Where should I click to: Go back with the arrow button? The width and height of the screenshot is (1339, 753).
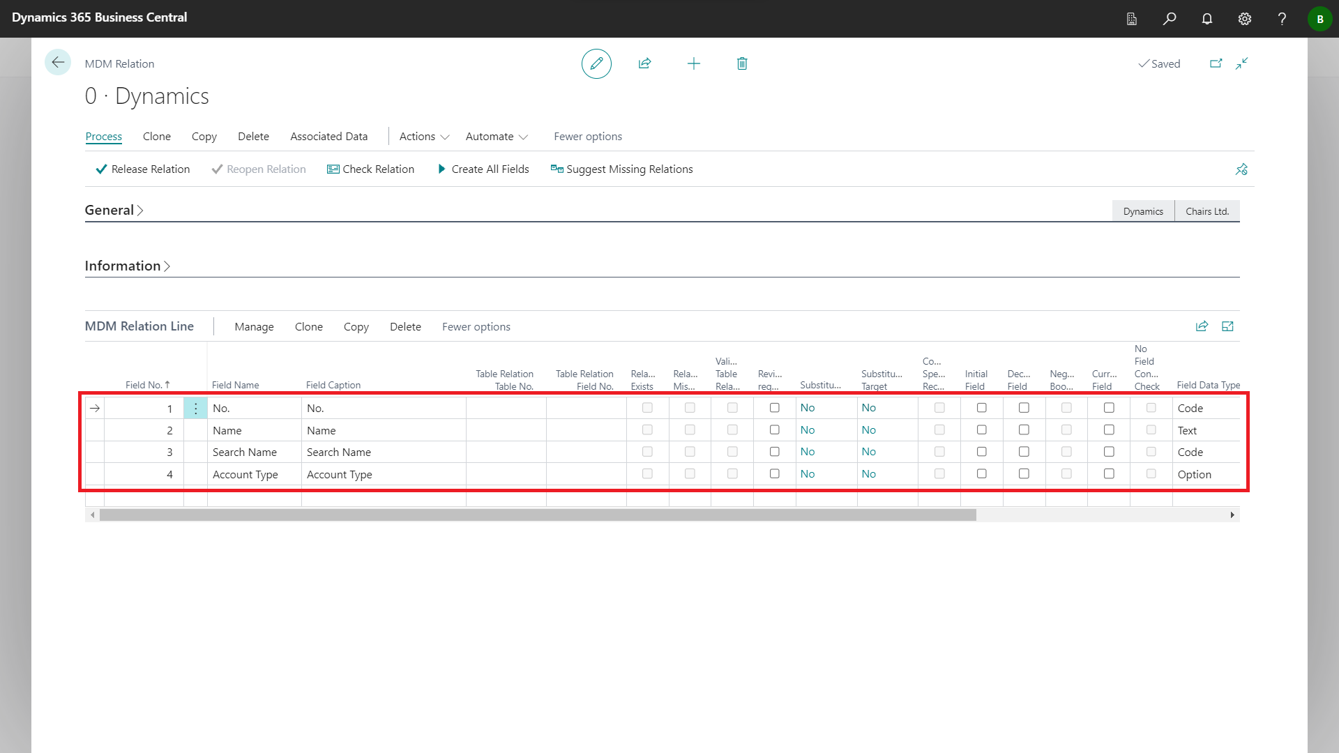(58, 63)
